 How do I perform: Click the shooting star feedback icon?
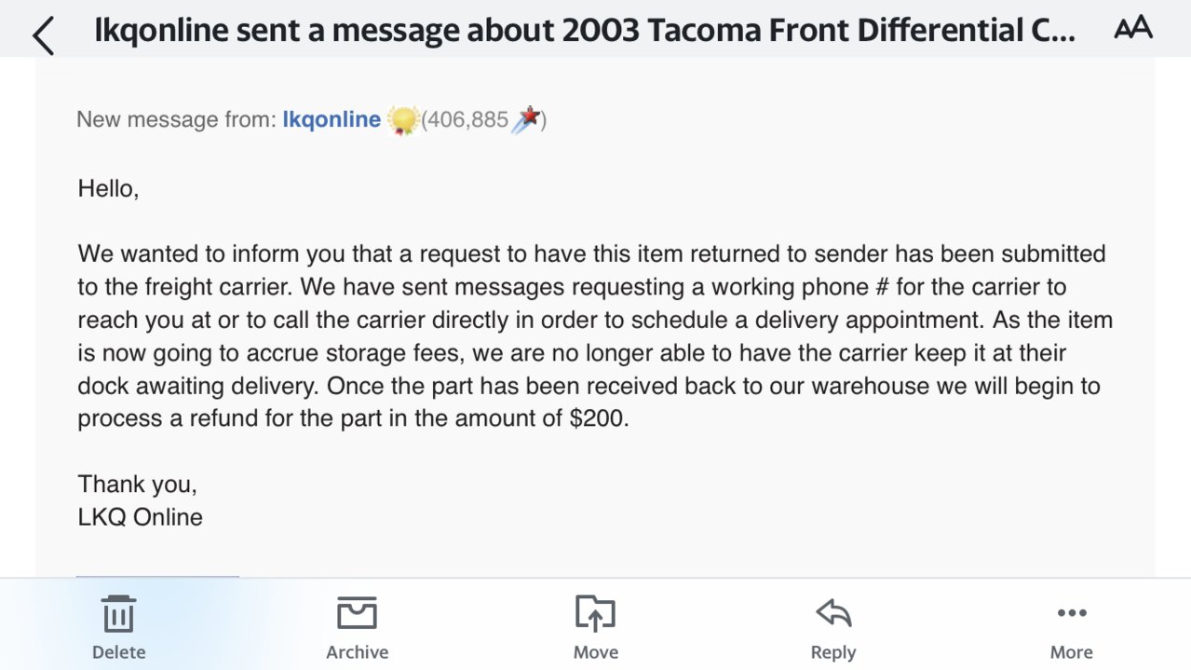[x=526, y=120]
